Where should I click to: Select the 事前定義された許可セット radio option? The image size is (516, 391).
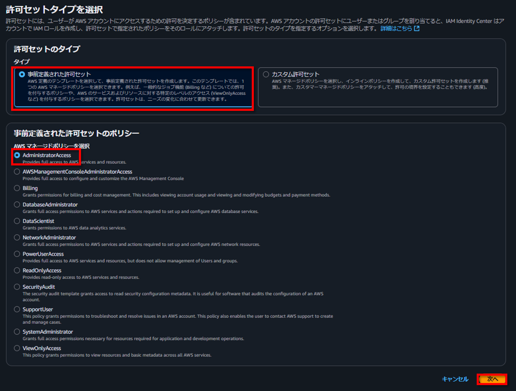[x=22, y=74]
